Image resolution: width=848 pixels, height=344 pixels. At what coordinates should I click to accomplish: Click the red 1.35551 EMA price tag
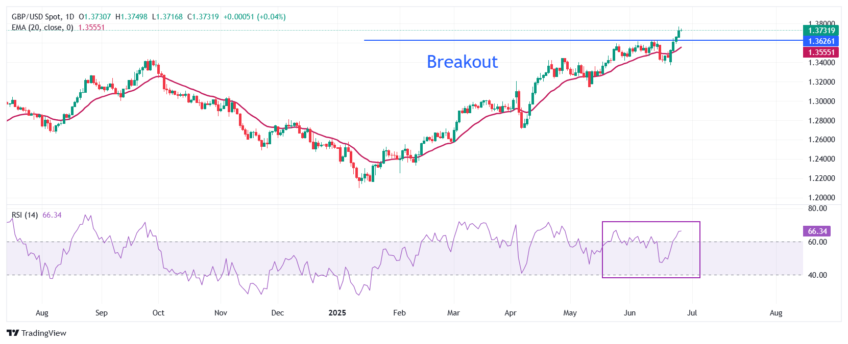tap(821, 52)
